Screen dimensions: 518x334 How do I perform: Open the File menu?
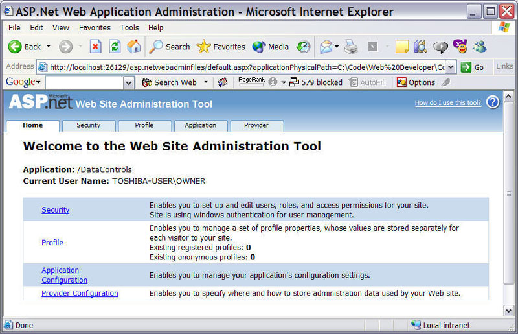pos(14,27)
